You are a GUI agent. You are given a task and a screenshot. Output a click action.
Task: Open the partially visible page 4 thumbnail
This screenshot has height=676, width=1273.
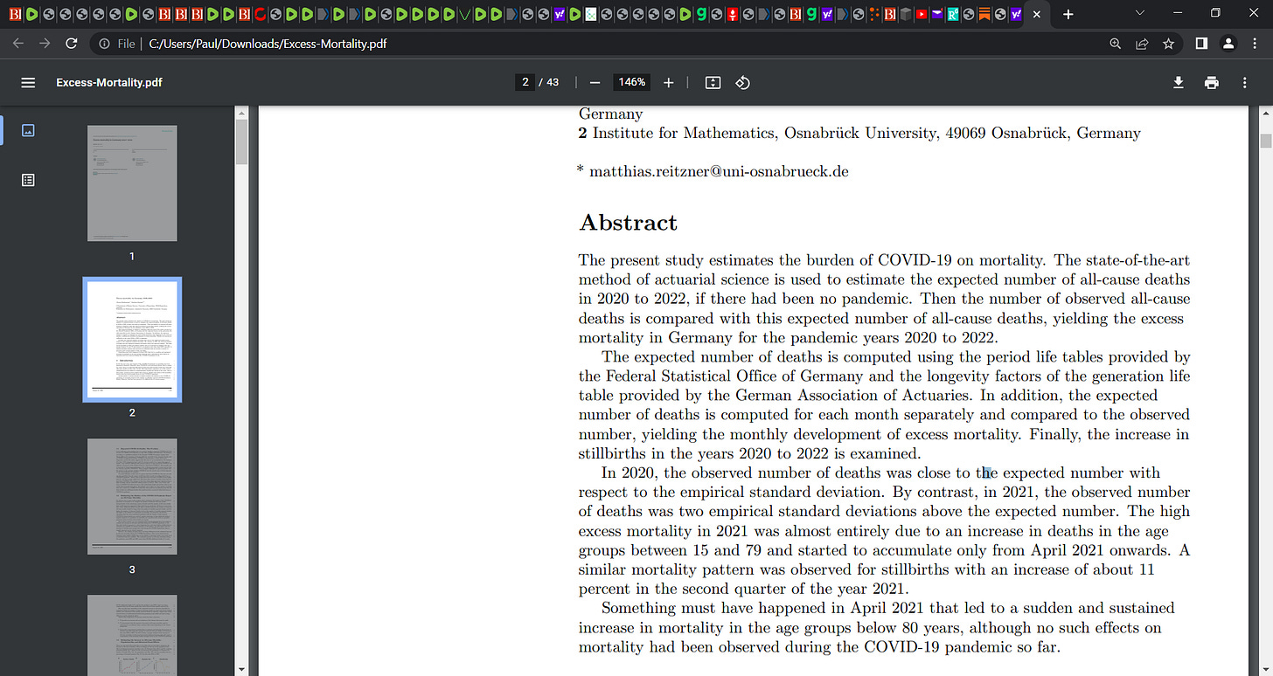tap(132, 635)
